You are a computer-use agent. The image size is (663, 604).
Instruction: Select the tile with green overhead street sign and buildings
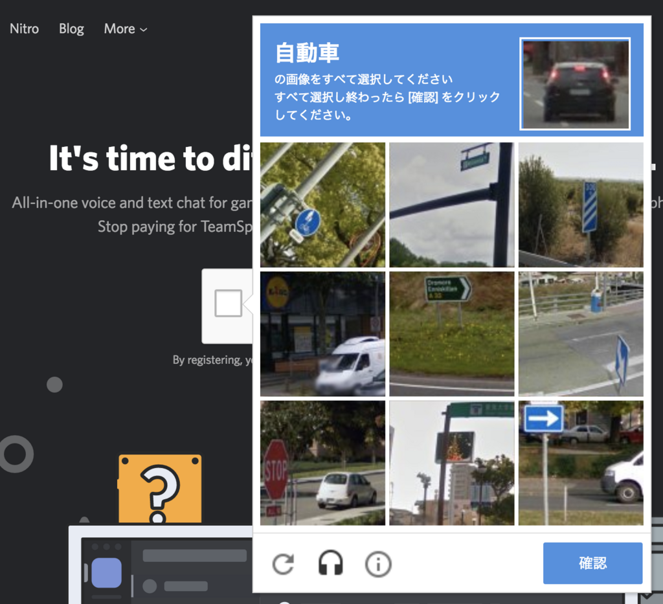[x=451, y=464]
